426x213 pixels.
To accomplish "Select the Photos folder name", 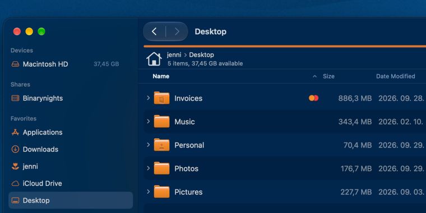I will pos(186,169).
